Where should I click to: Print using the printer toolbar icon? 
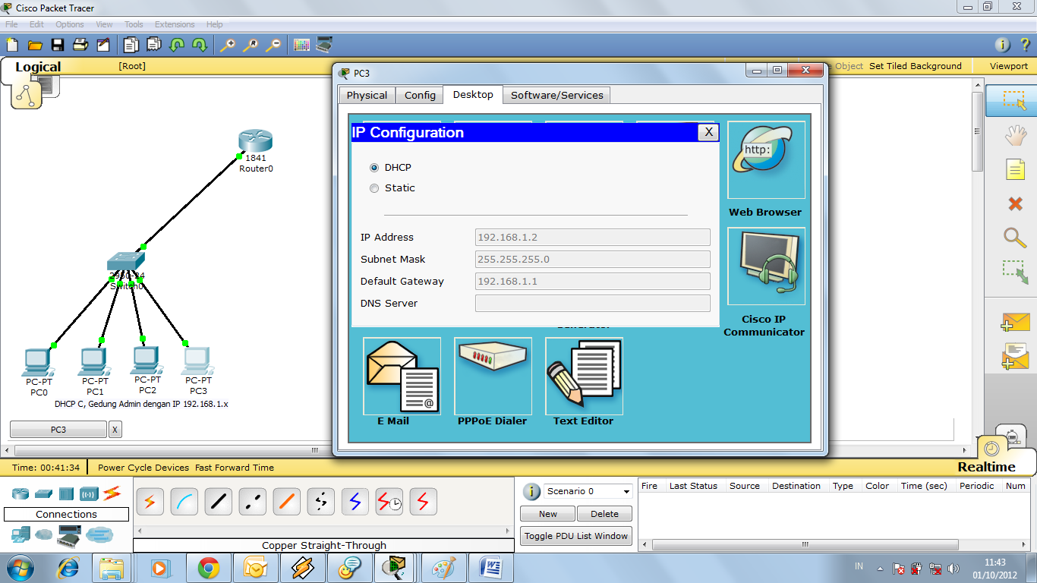[x=80, y=45]
